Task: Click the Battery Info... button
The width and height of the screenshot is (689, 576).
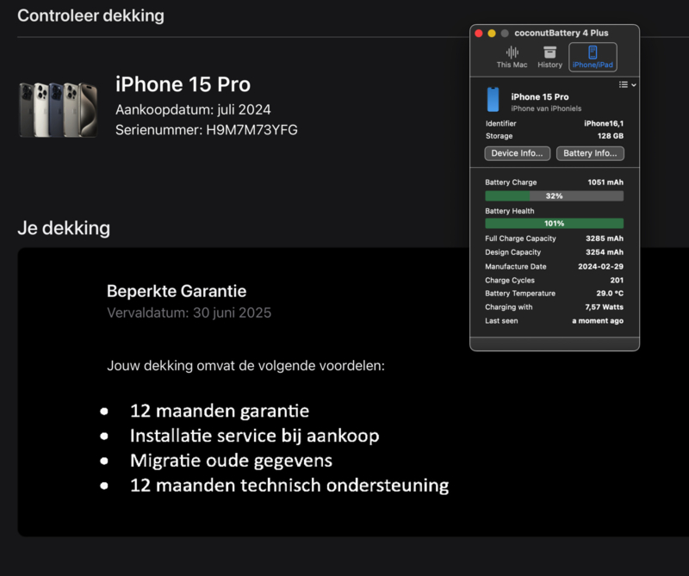Action: pyautogui.click(x=590, y=153)
